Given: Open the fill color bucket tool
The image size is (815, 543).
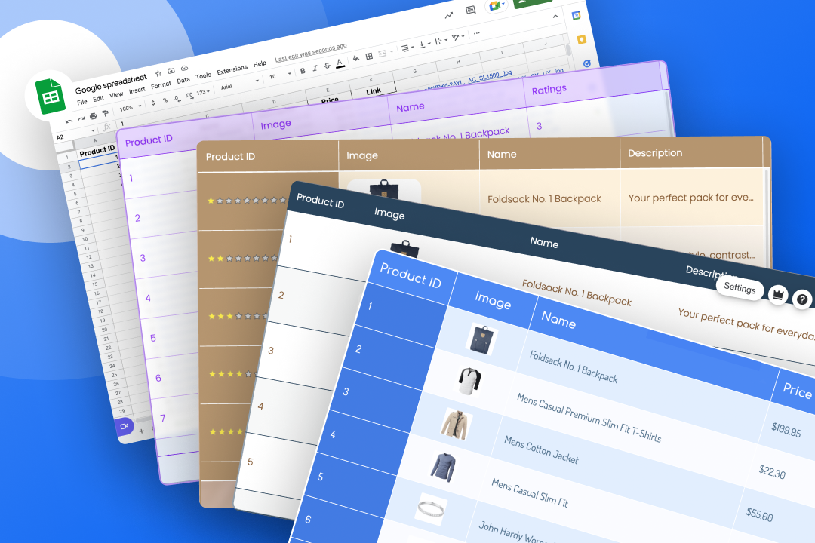Looking at the screenshot, I should (x=356, y=59).
